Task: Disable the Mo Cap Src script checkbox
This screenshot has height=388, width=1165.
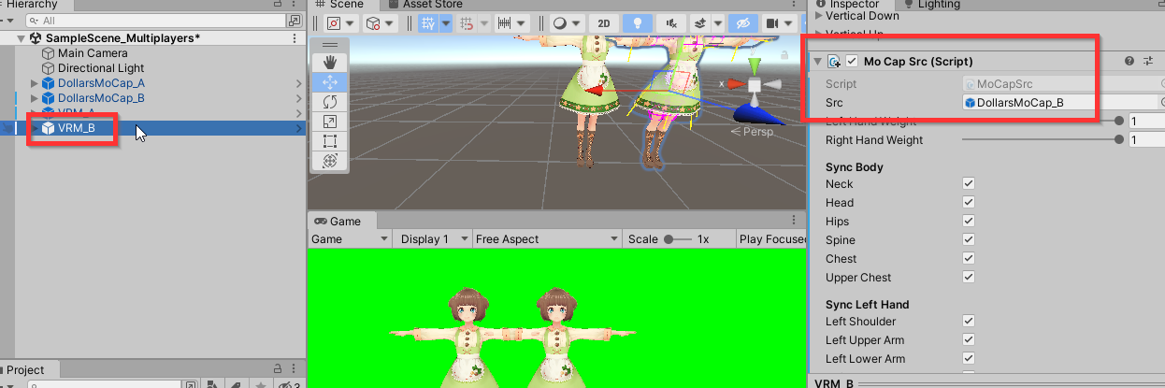Action: pos(852,62)
